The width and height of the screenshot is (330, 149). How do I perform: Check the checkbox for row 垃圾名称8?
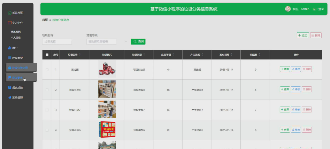(x=47, y=90)
